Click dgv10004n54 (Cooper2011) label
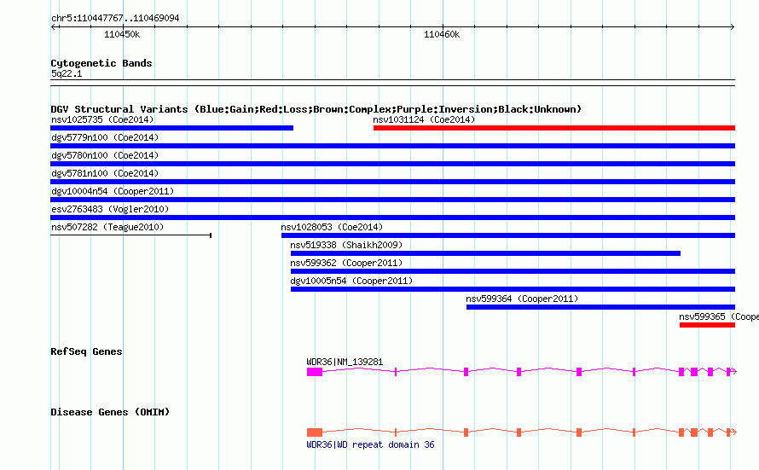Viewport: 759px width, 470px height. [113, 191]
